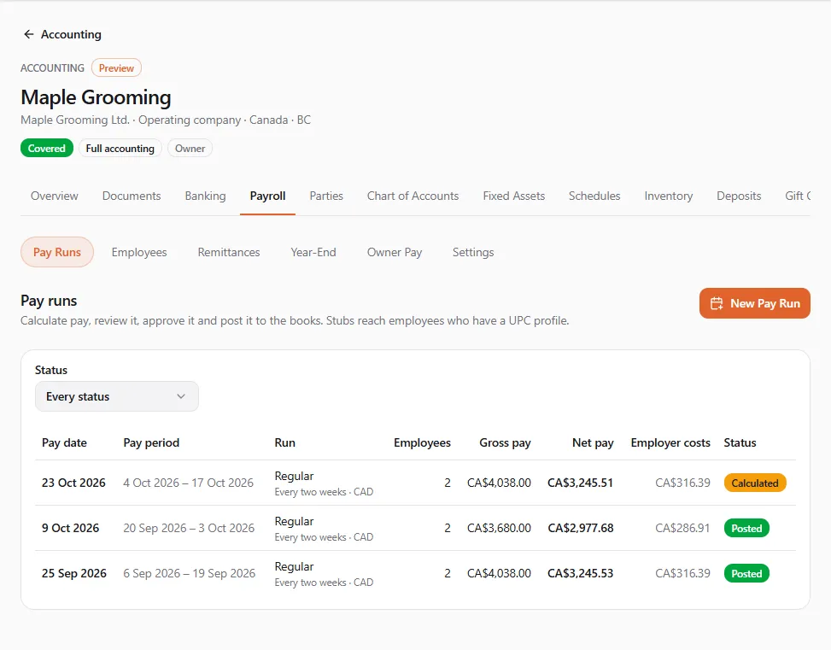
Task: Click the Calculated status badge
Action: coord(755,483)
